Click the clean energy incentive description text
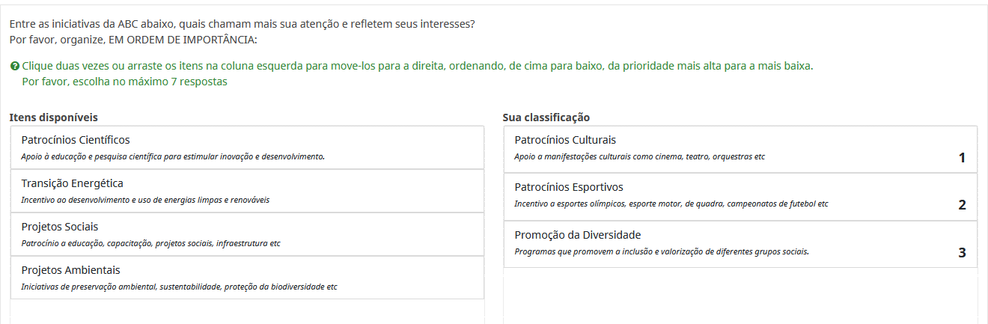 145,200
